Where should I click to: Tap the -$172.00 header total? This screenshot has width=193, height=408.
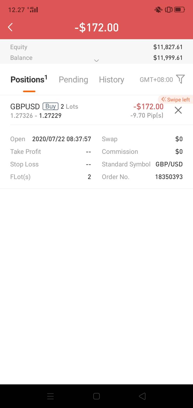[96, 28]
